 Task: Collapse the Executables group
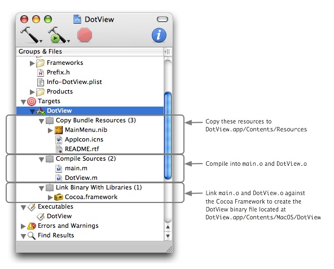pos(24,208)
